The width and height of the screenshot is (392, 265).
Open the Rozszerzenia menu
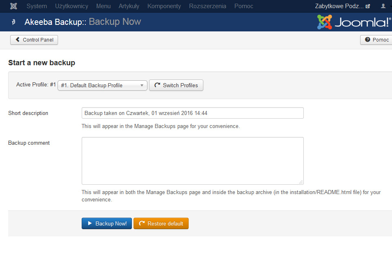[207, 6]
